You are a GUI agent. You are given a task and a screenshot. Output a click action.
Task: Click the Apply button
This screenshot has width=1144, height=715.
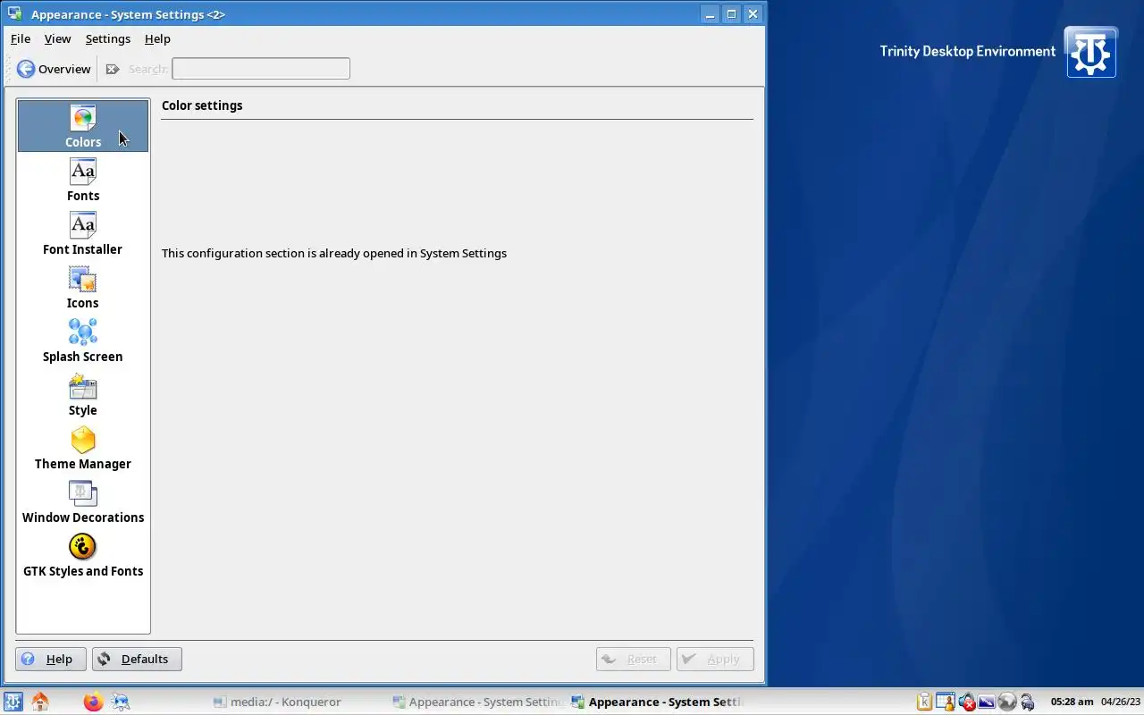click(715, 659)
